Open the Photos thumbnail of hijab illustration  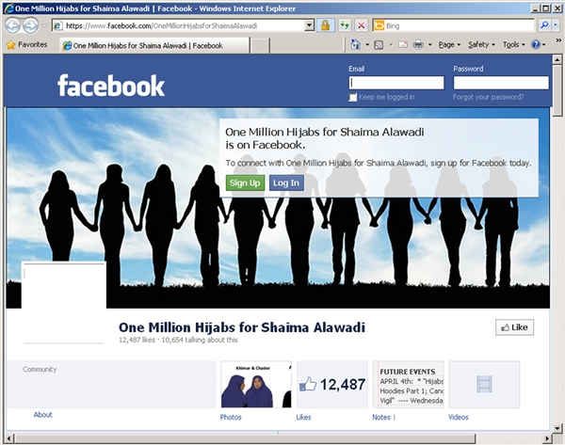tap(256, 384)
